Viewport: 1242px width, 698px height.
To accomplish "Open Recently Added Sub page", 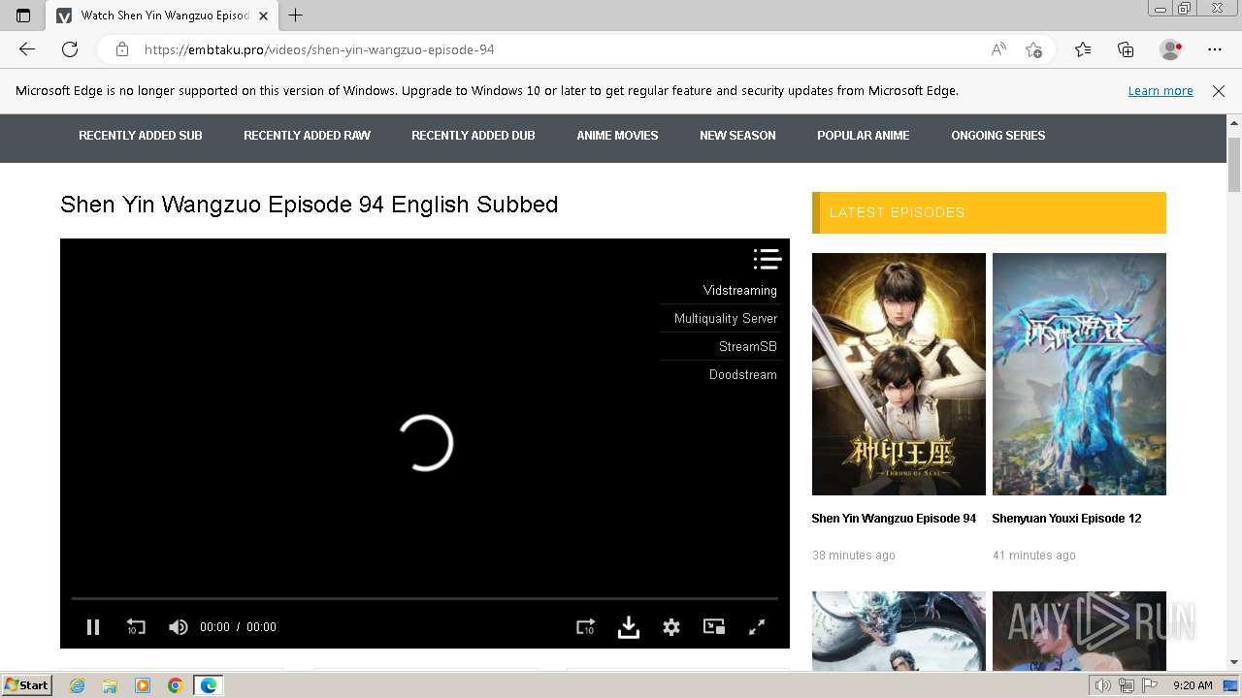I will pyautogui.click(x=141, y=136).
